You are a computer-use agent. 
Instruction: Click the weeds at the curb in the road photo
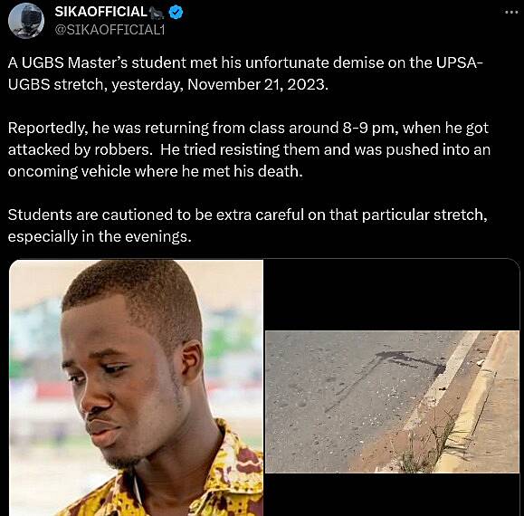pos(431,444)
